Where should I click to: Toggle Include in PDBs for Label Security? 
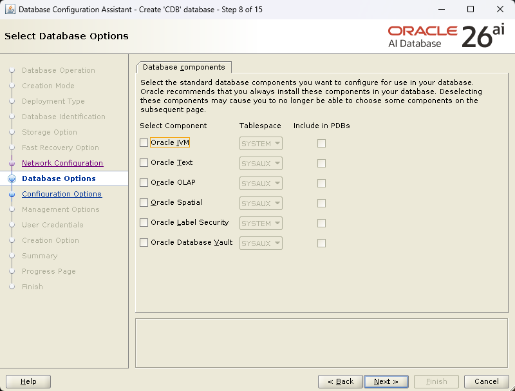pos(321,224)
